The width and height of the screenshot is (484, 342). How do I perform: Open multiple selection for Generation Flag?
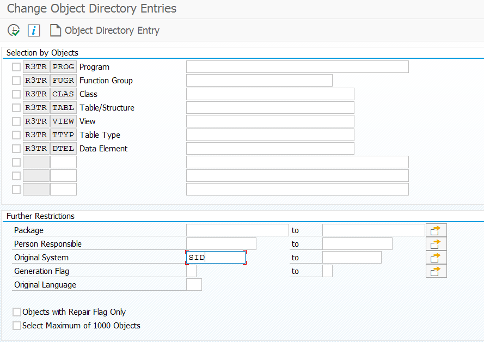(x=436, y=271)
